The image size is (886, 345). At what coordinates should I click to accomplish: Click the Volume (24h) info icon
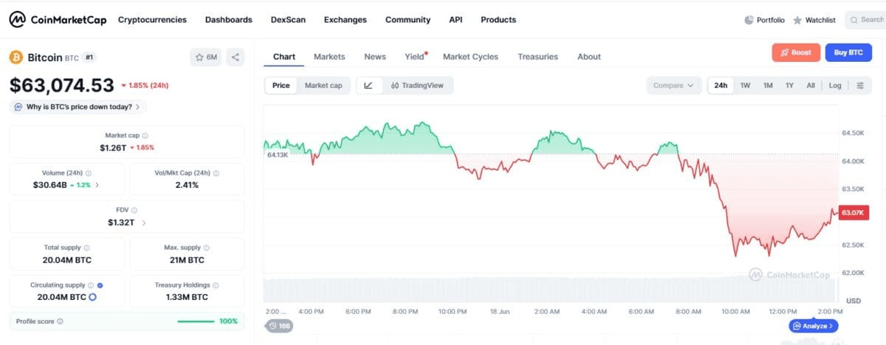point(90,172)
